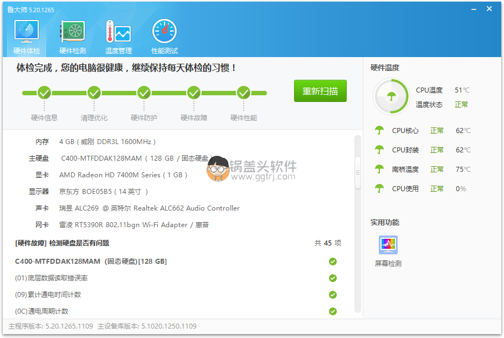Open the 硬件体检 tab
Screen dimensions: 504x338
click(27, 37)
